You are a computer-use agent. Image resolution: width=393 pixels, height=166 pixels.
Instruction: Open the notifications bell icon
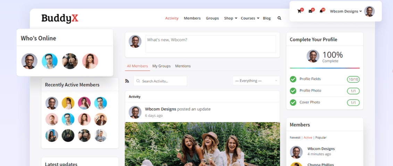click(x=321, y=11)
